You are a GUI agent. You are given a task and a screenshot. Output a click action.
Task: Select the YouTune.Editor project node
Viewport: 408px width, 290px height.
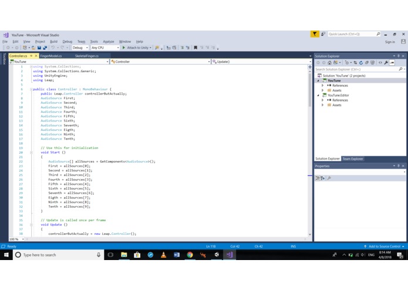click(338, 95)
